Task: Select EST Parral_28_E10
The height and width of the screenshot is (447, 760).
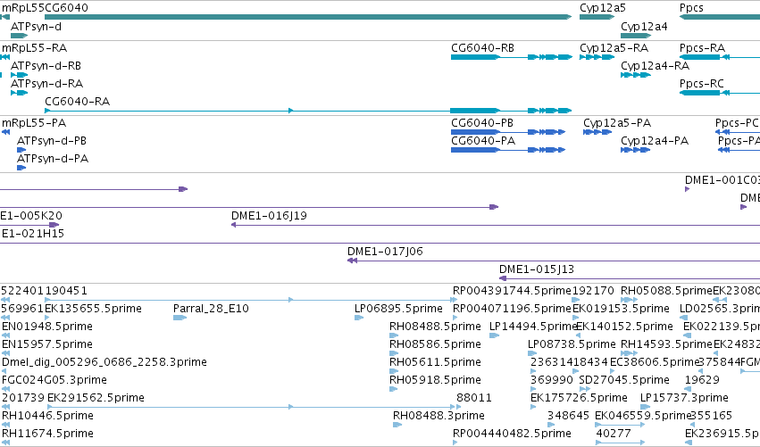Action: point(180,319)
